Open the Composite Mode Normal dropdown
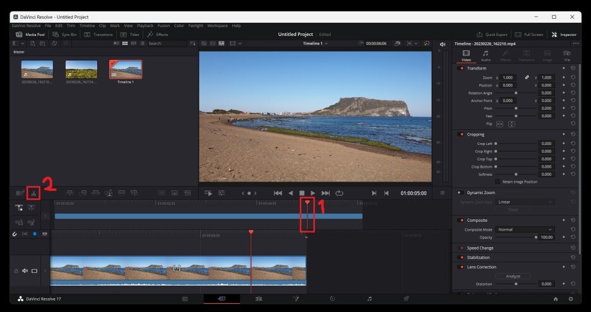The image size is (591, 312). [x=524, y=229]
